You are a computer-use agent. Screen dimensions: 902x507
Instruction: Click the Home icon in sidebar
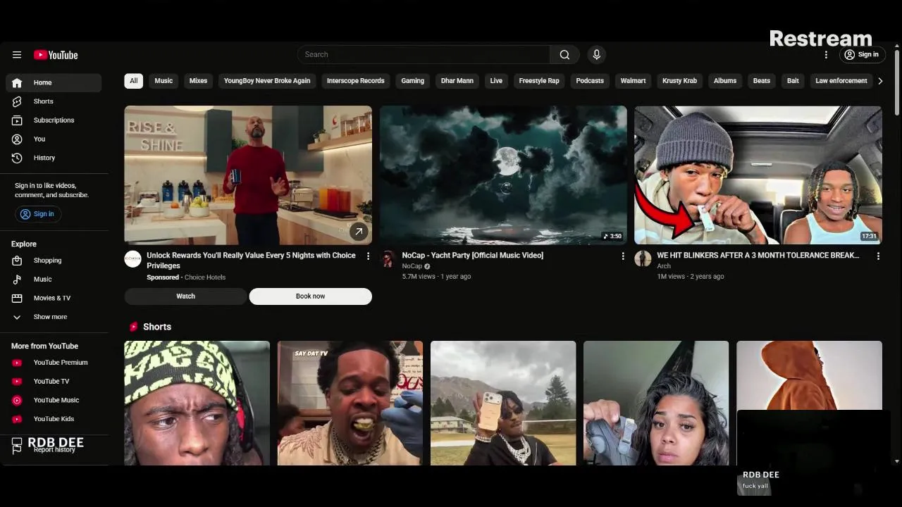(17, 82)
